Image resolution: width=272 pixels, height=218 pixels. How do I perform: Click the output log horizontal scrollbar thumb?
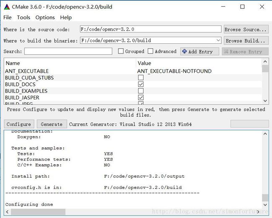coord(38,212)
